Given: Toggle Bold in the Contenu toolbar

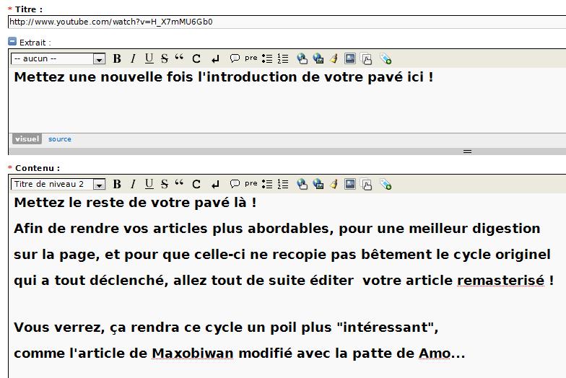Looking at the screenshot, I should point(117,184).
